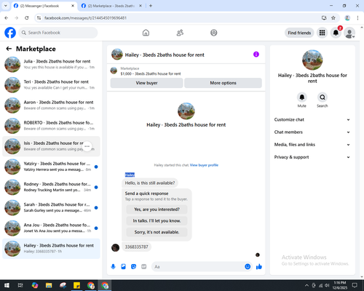The width and height of the screenshot is (364, 291).
Task: Select the Hailey conversation in the list
Action: click(x=51, y=249)
